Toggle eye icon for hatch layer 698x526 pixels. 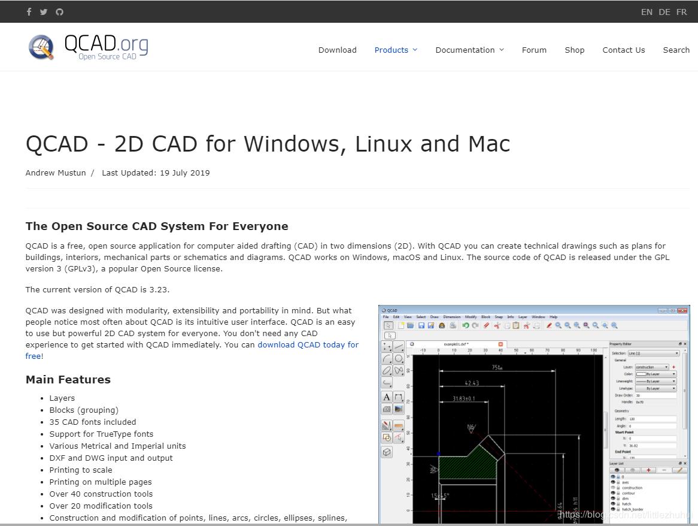click(613, 504)
